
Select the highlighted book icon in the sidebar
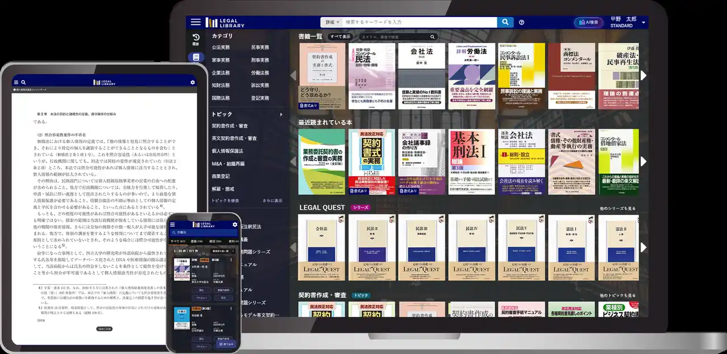(195, 57)
